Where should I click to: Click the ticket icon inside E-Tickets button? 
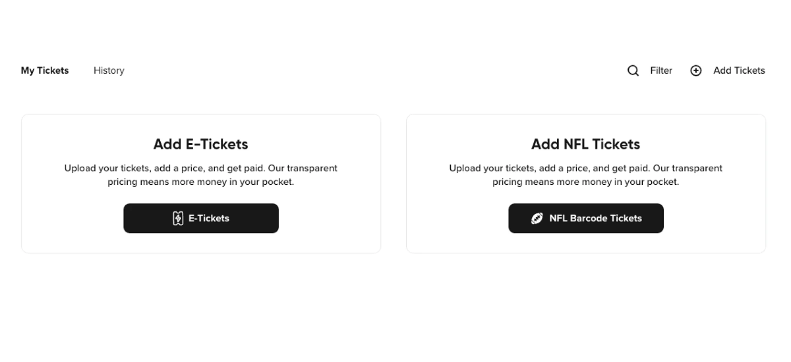178,218
